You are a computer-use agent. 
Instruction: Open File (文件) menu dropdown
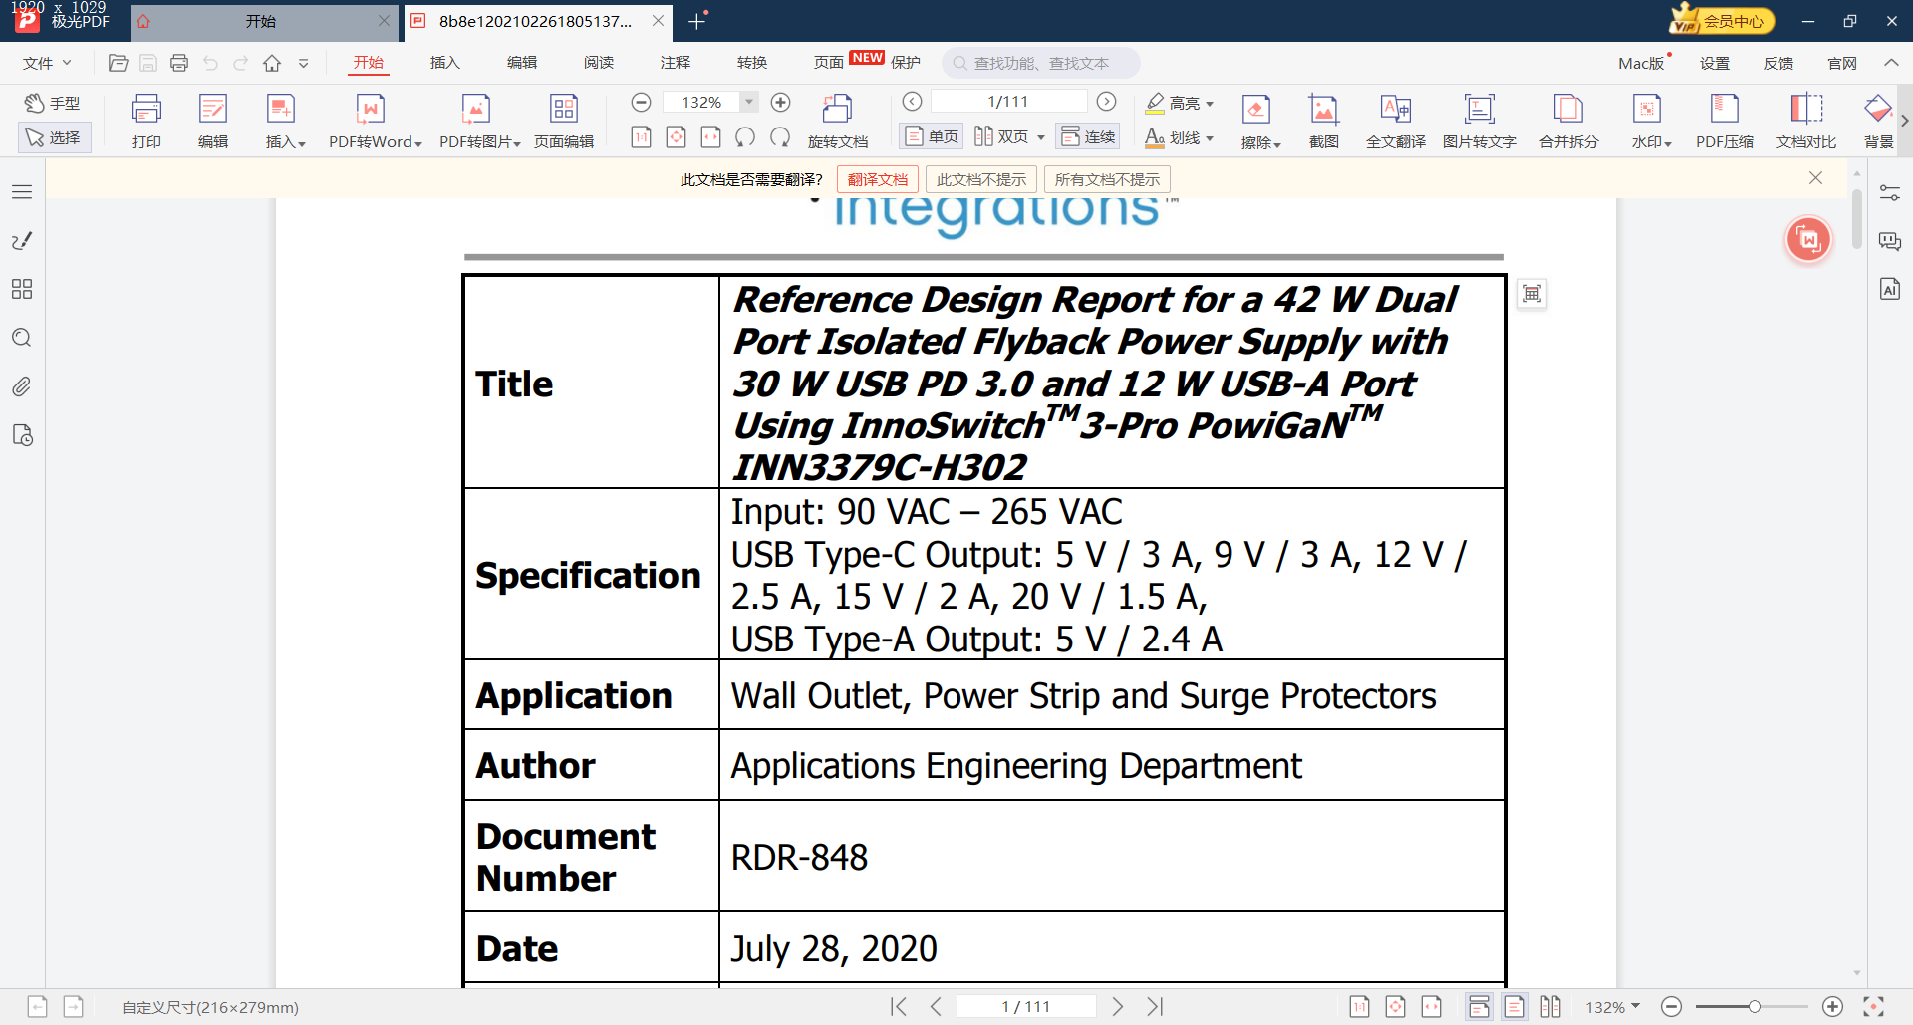coord(47,63)
